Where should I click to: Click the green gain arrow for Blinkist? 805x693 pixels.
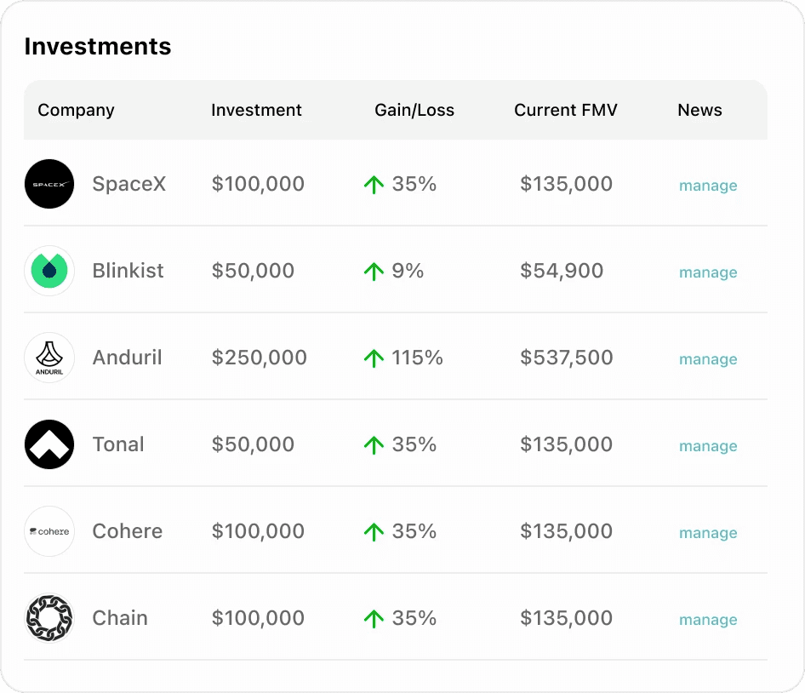(x=374, y=272)
